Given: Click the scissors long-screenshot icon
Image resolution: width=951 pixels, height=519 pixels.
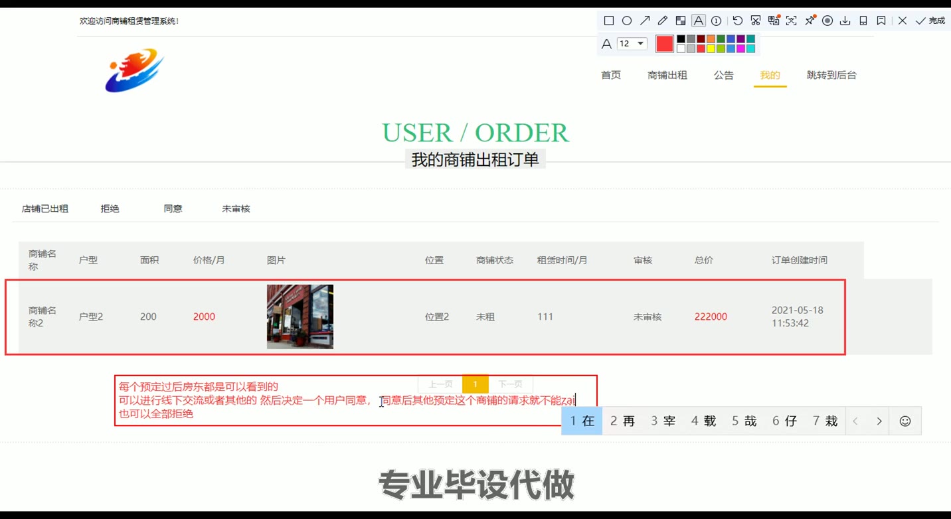Looking at the screenshot, I should [756, 21].
